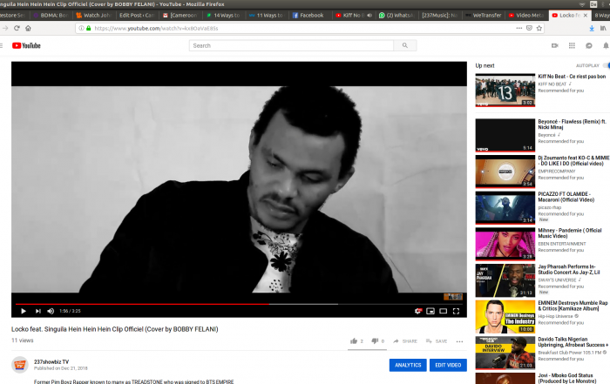Viewport: 610px width, 384px height.
Task: Enter fullscreen mode
Action: 457,311
